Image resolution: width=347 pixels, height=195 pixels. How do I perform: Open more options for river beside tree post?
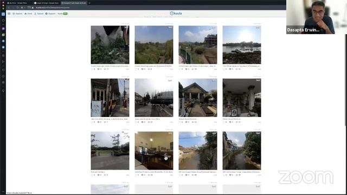(x=259, y=175)
